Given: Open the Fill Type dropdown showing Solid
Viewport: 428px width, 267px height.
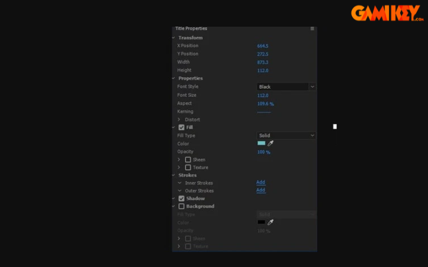Looking at the screenshot, I should point(286,136).
